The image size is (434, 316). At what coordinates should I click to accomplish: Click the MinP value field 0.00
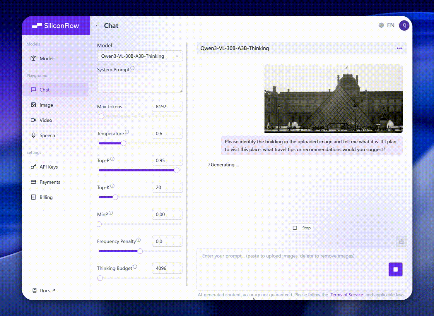(x=167, y=214)
